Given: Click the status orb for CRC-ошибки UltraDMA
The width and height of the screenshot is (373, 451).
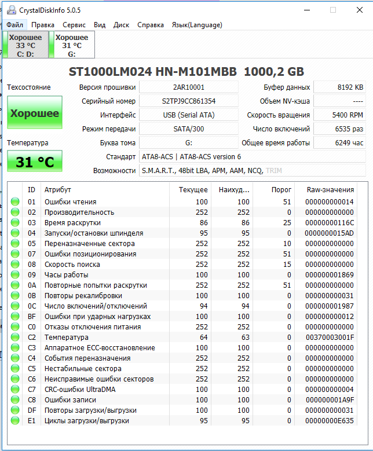Looking at the screenshot, I should [x=15, y=389].
